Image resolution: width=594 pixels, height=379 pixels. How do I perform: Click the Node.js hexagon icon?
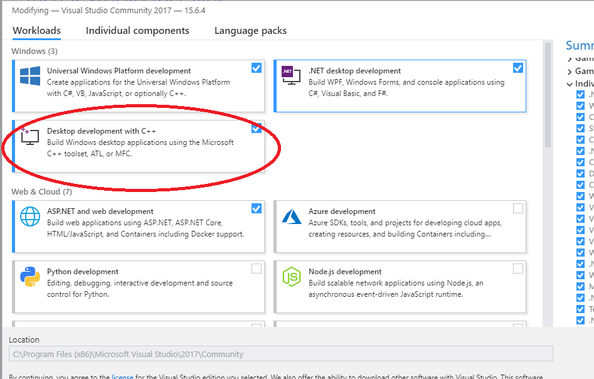pyautogui.click(x=291, y=277)
